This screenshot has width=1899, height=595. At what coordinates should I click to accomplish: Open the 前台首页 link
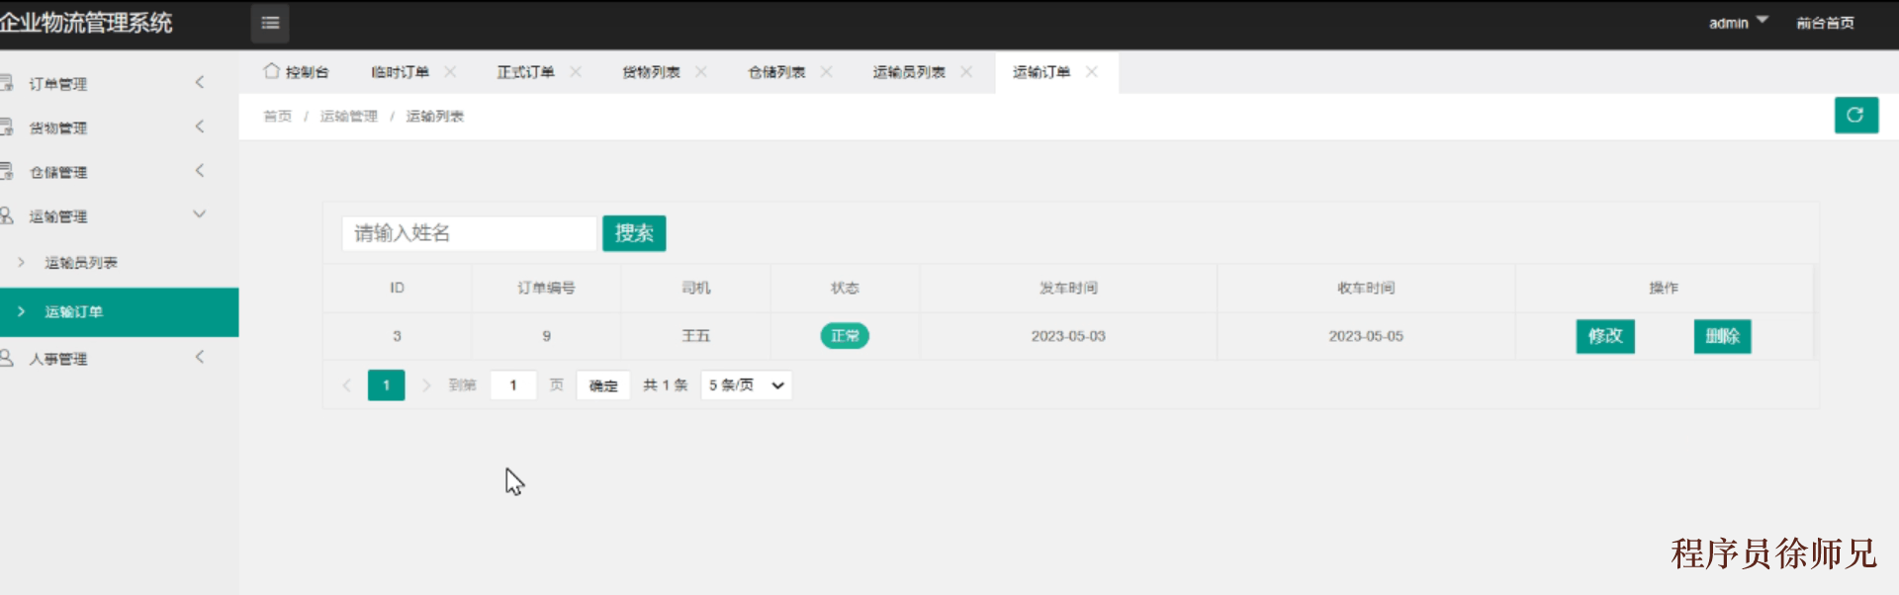tap(1825, 23)
